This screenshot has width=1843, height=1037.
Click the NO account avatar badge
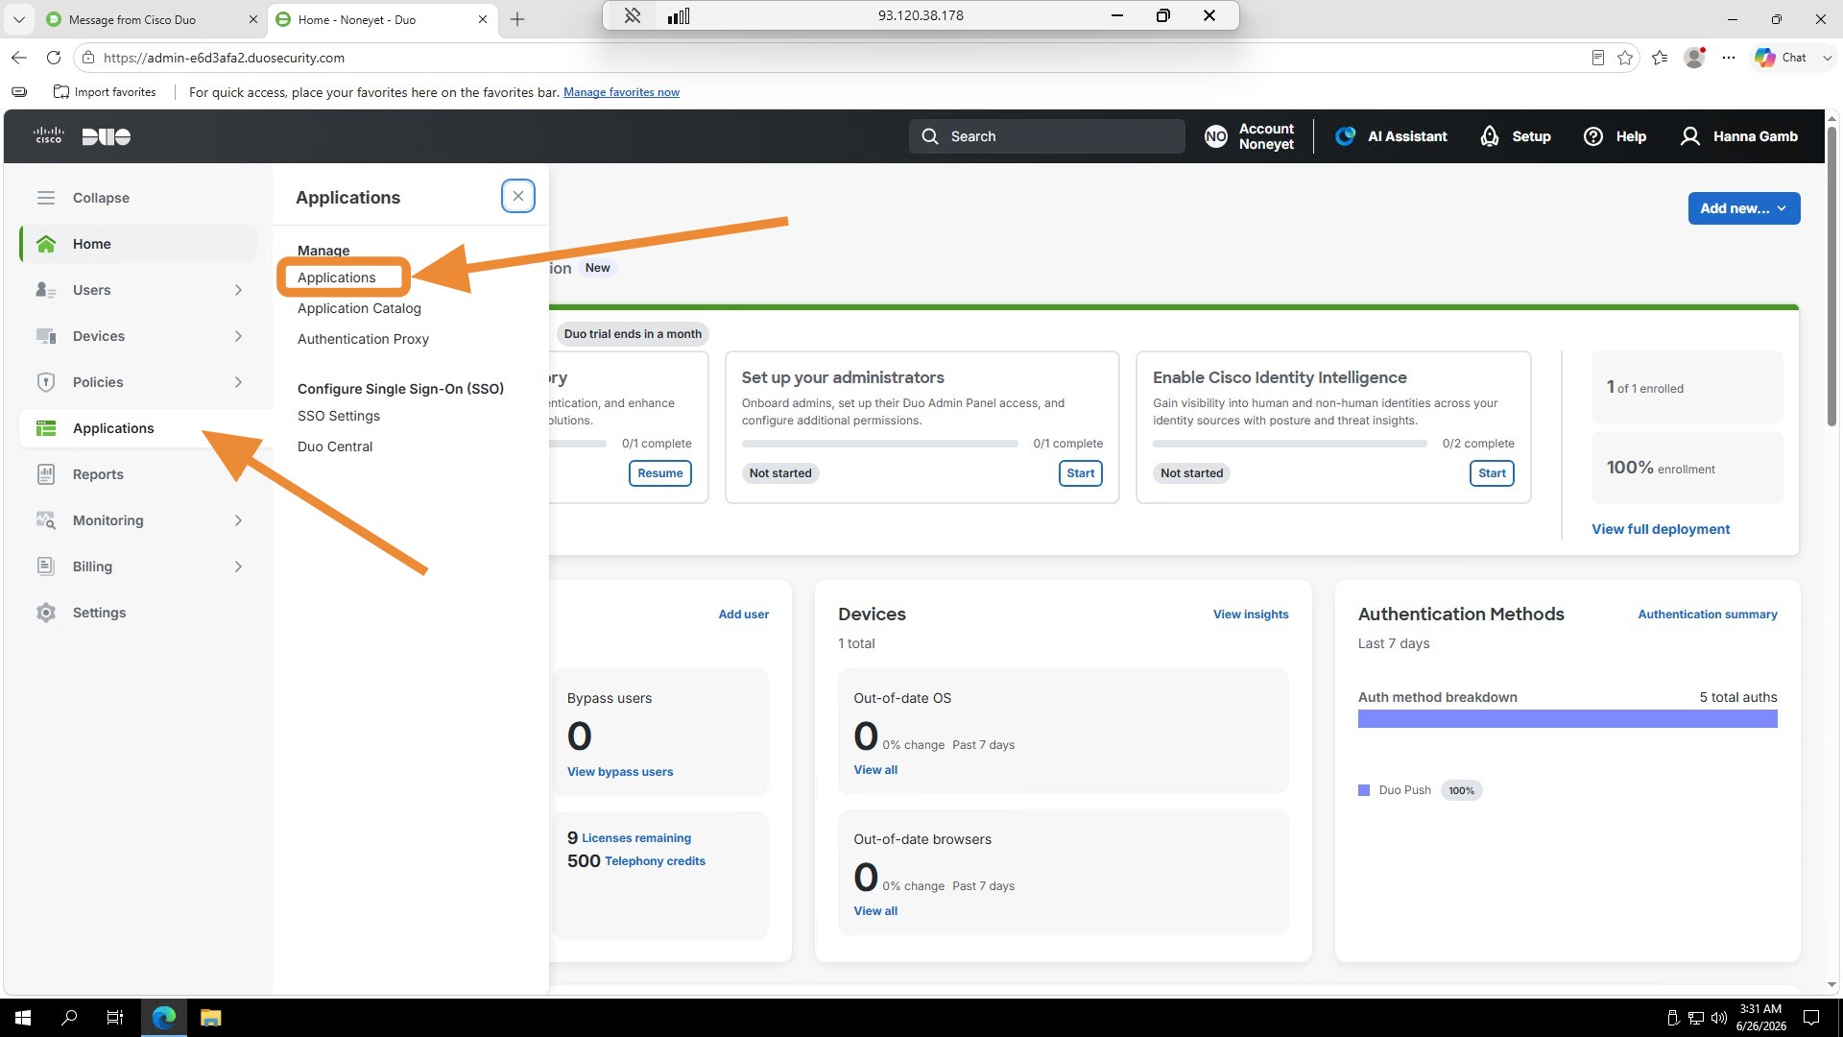pyautogui.click(x=1216, y=136)
